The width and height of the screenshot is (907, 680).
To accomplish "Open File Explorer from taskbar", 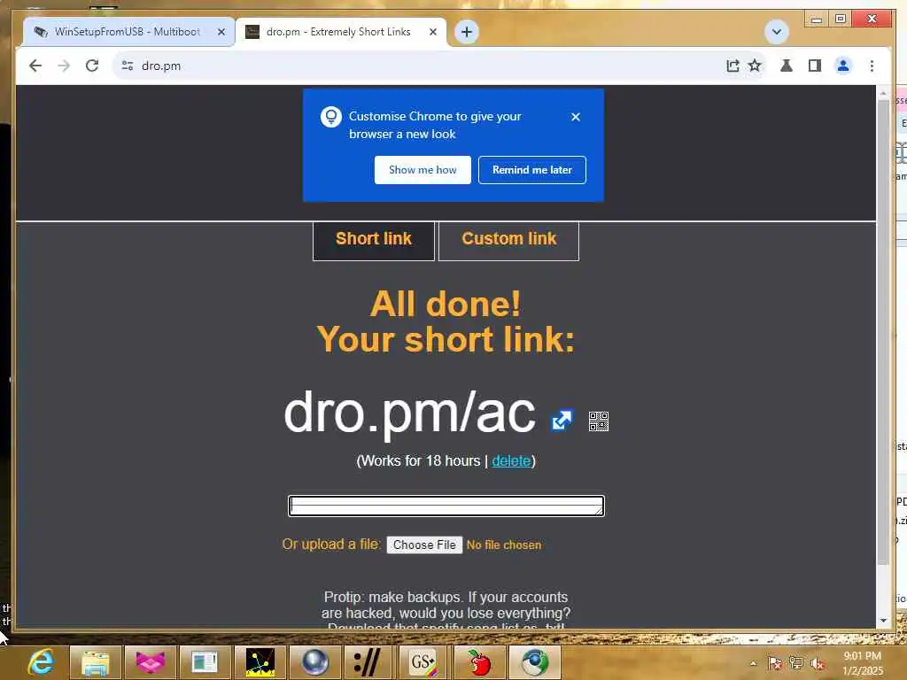I will (x=95, y=662).
